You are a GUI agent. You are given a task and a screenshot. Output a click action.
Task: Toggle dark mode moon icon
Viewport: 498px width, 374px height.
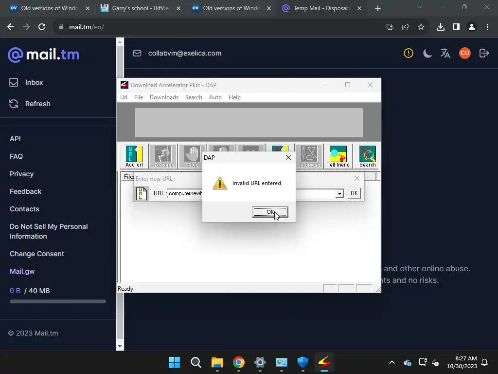[427, 53]
